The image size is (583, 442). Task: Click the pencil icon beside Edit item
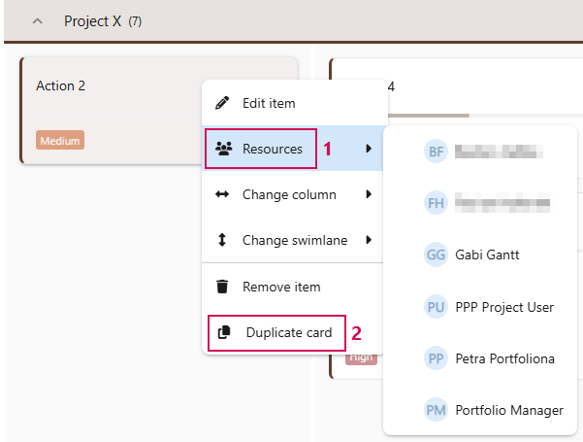222,103
